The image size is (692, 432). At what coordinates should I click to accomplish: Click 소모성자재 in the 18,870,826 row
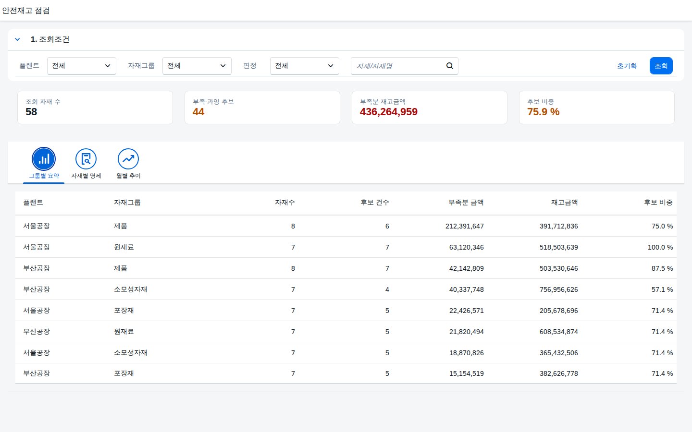pyautogui.click(x=131, y=353)
